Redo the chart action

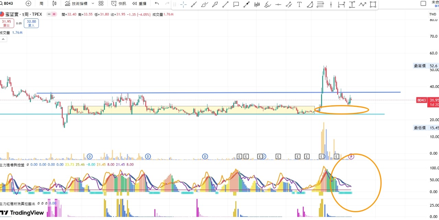pos(167,3)
